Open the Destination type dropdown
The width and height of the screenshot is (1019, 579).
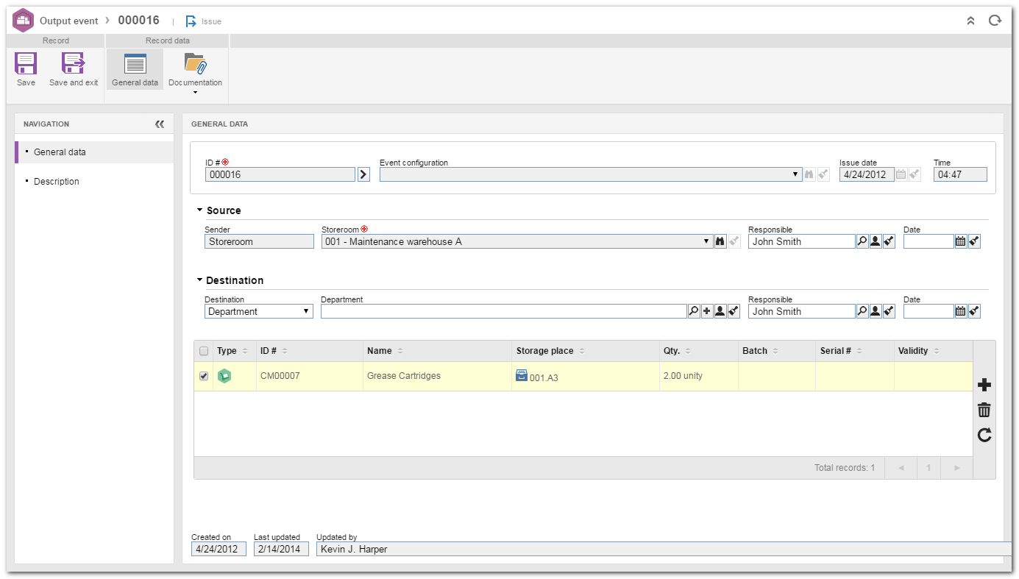point(259,311)
